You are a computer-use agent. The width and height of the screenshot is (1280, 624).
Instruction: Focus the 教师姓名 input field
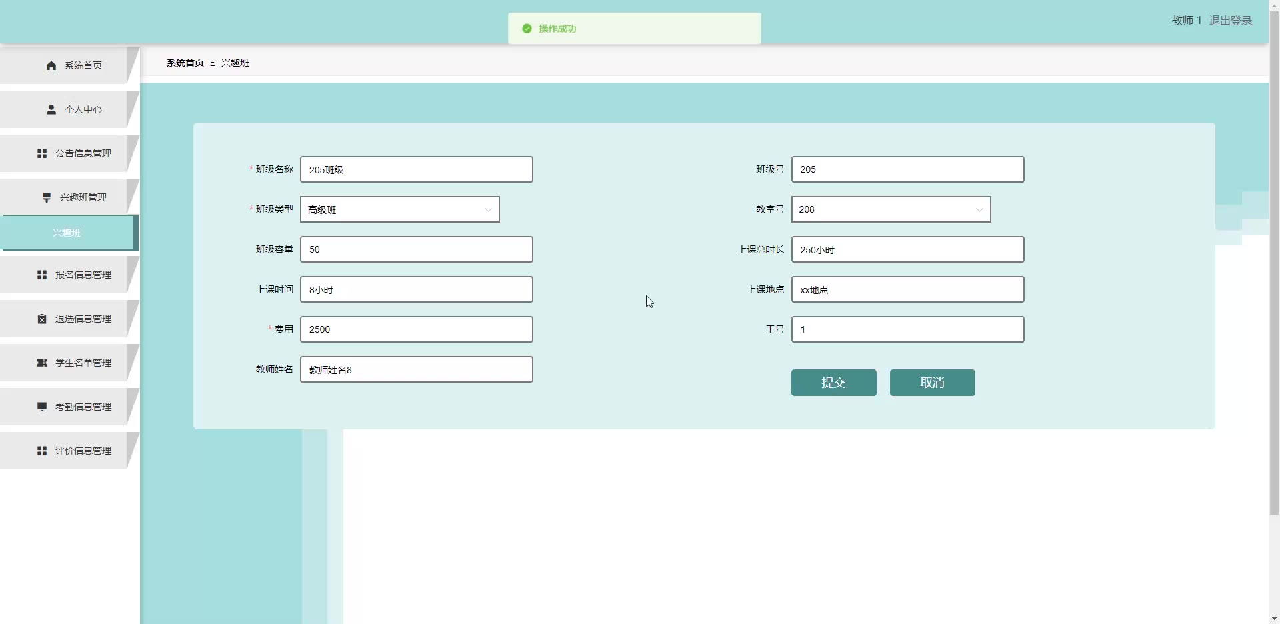pyautogui.click(x=417, y=369)
